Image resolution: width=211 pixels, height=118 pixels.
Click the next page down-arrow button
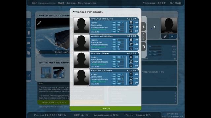click(x=144, y=47)
